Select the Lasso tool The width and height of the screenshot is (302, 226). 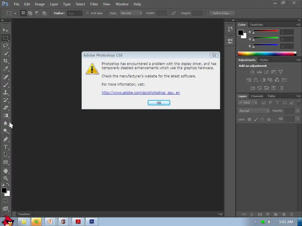click(6, 46)
